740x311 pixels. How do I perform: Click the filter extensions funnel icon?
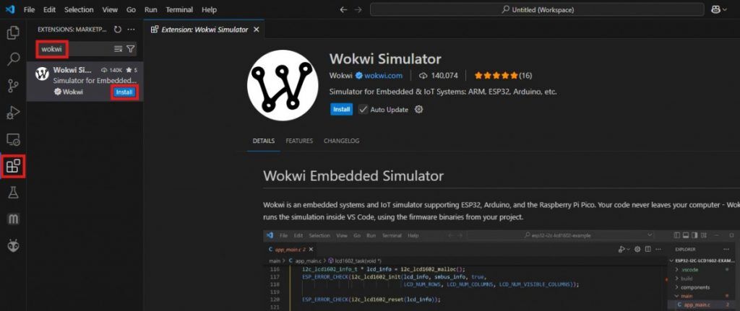tap(131, 49)
